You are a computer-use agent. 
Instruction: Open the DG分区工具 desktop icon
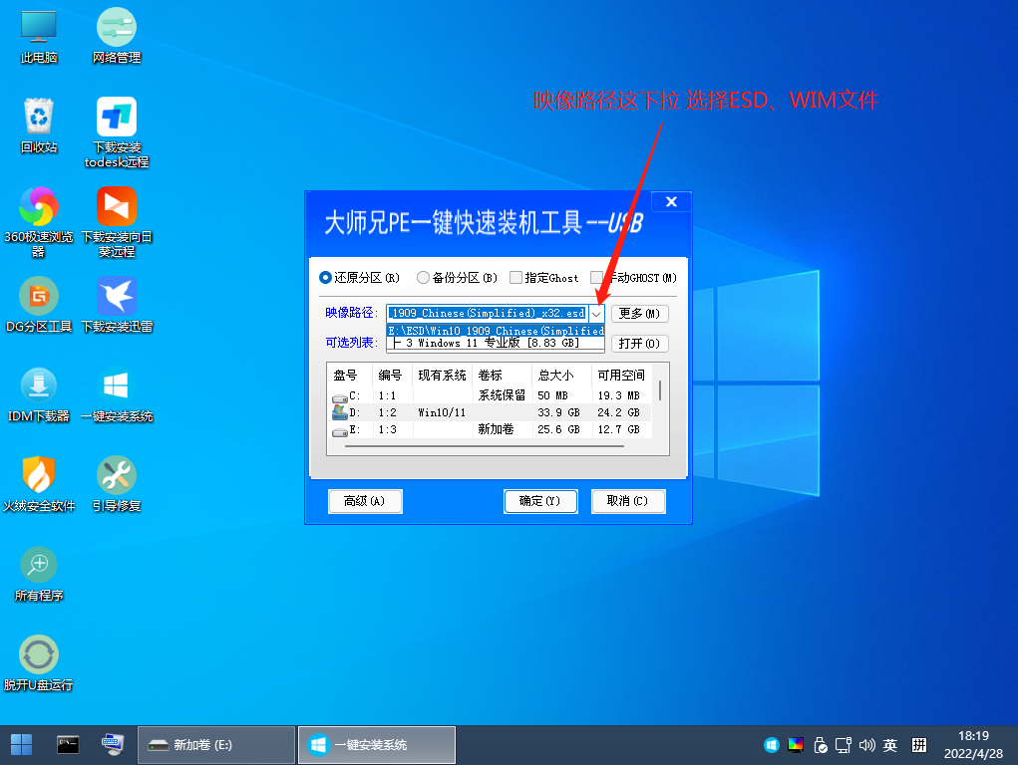coord(39,297)
